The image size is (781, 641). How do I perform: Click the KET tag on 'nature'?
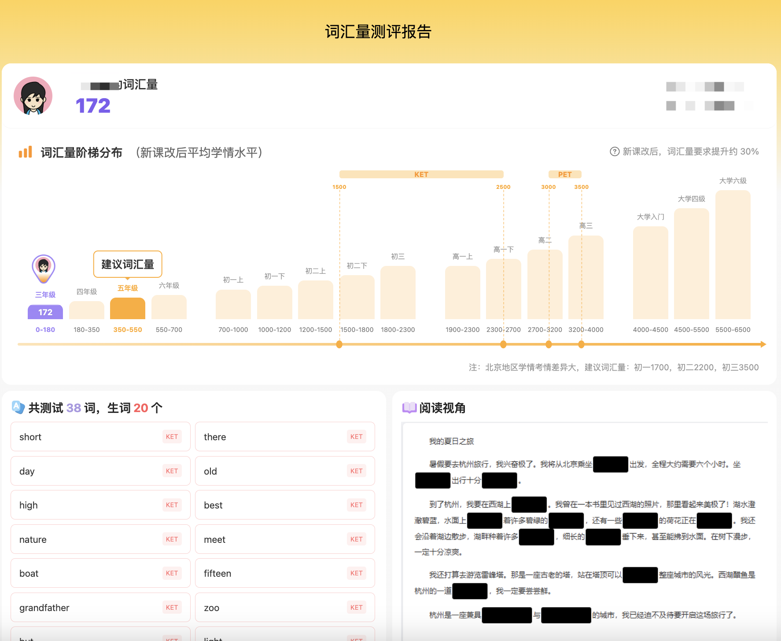click(x=172, y=539)
